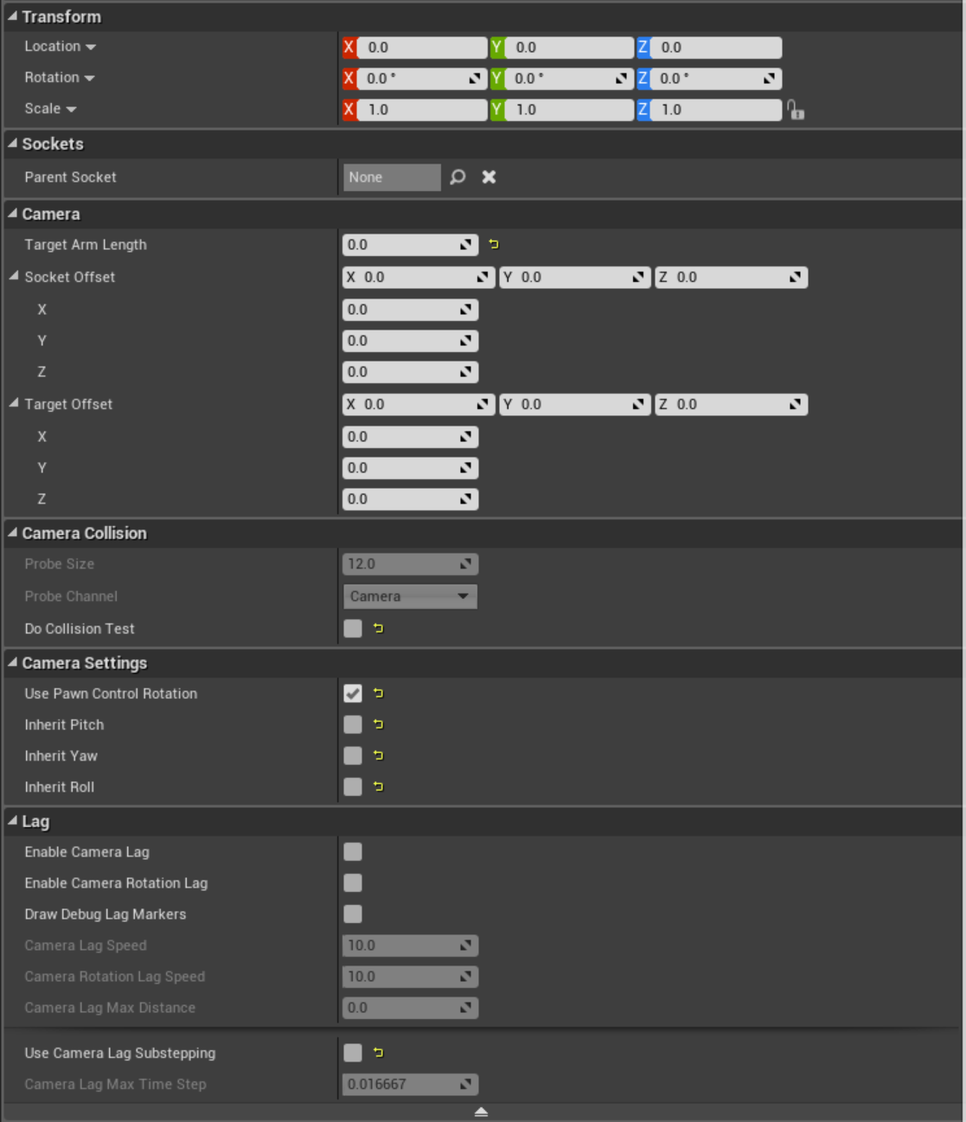Click the Parent Socket None field
Image resolution: width=966 pixels, height=1122 pixels.
[392, 177]
